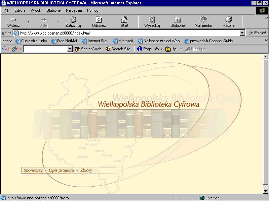Click the Przejdź go button
Image resolution: width=269 pixels, height=201 pixels.
(x=257, y=33)
